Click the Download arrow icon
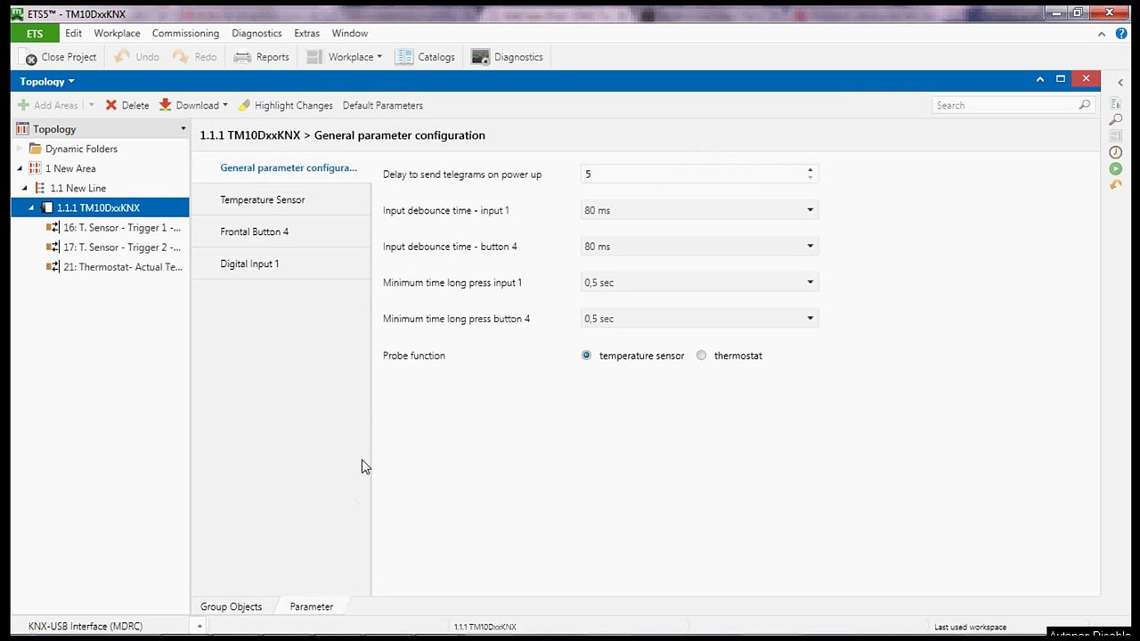The width and height of the screenshot is (1140, 641). (x=166, y=105)
